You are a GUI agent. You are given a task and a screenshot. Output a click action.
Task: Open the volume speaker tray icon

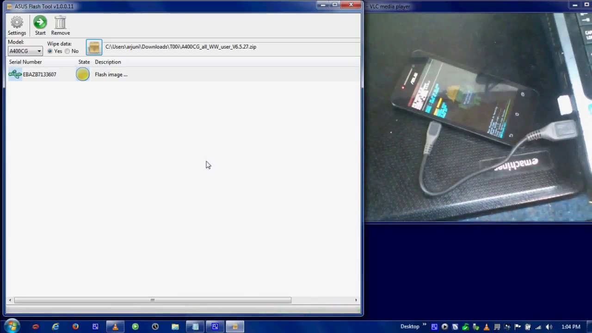549,327
